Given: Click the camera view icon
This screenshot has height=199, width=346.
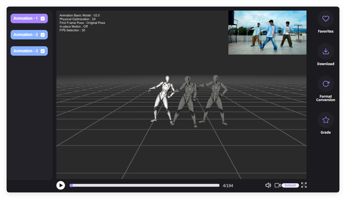Looking at the screenshot, I should pyautogui.click(x=278, y=185).
